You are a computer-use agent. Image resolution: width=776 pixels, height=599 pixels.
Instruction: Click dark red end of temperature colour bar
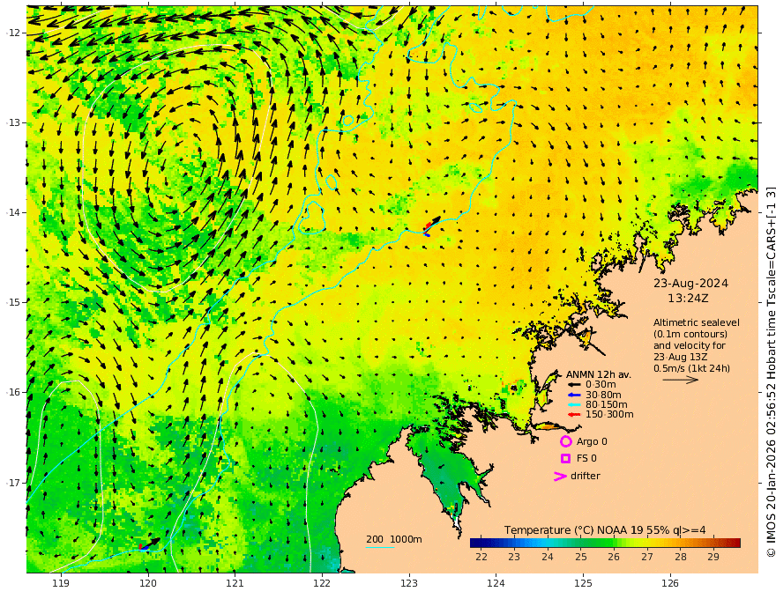coord(736,543)
